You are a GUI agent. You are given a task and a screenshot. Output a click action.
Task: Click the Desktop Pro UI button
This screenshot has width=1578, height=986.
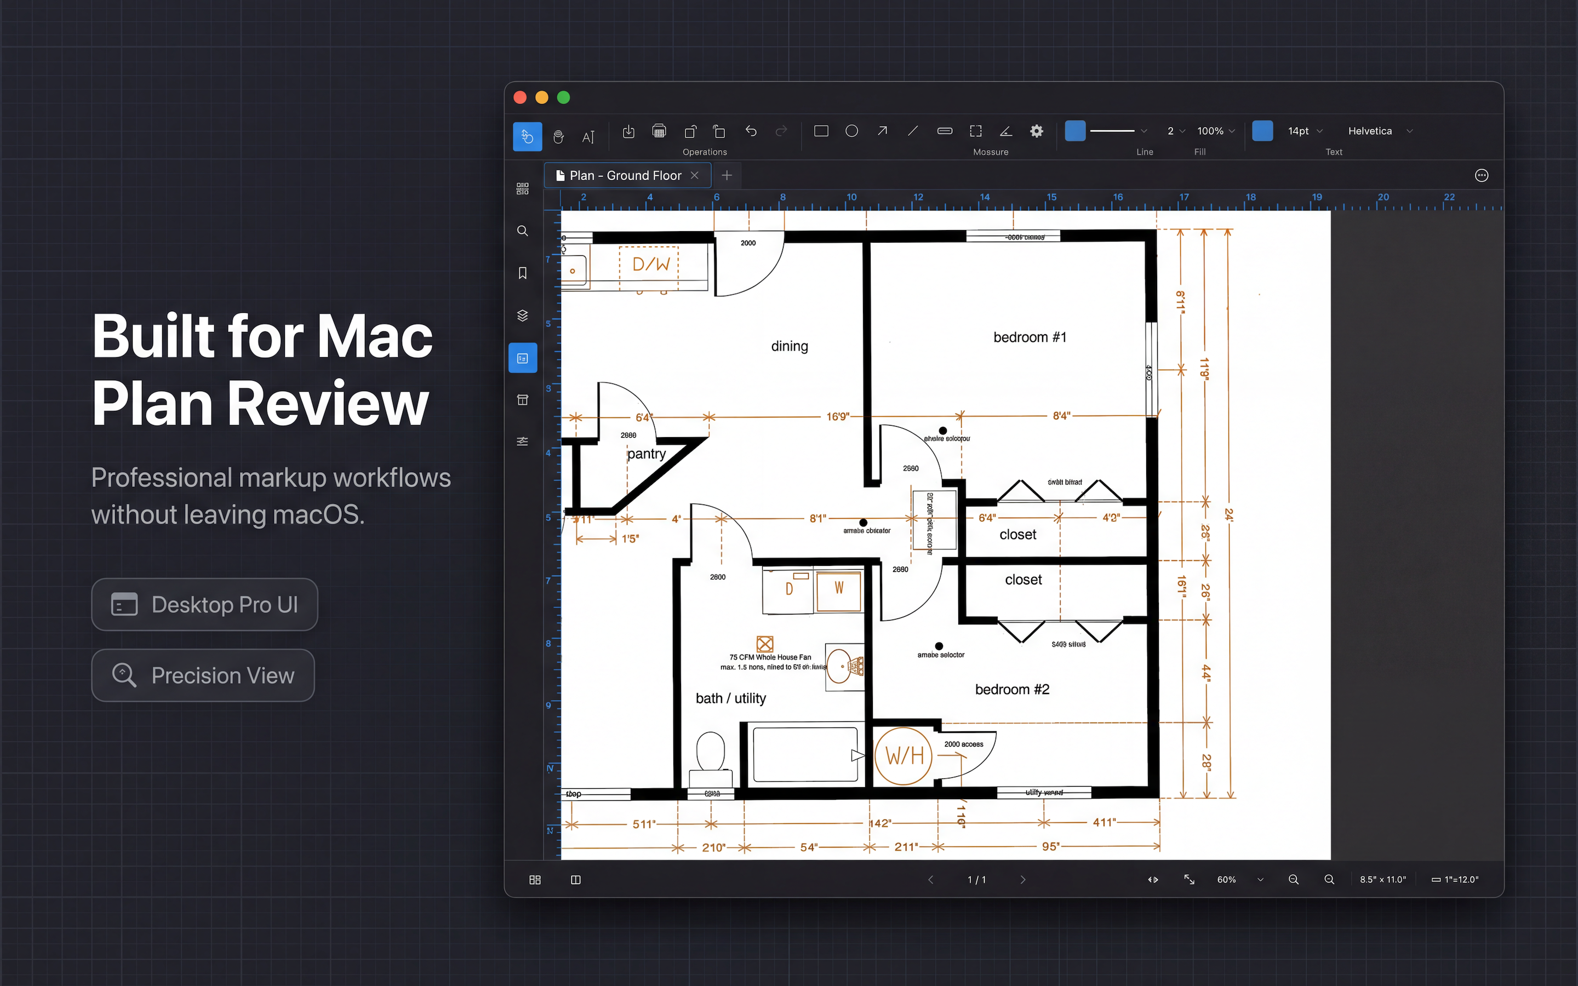coord(204,605)
